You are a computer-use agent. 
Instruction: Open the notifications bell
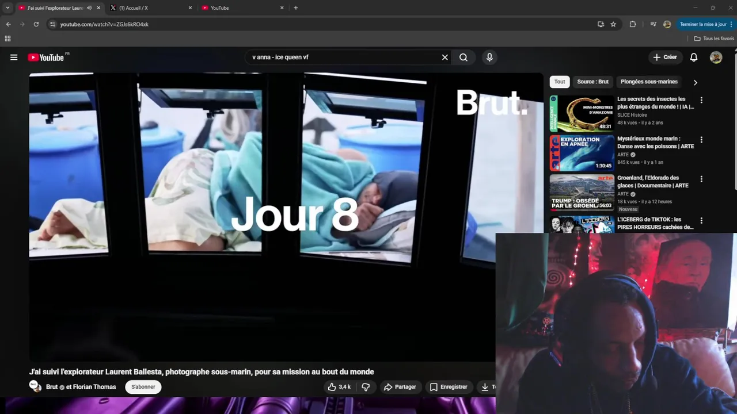point(694,57)
